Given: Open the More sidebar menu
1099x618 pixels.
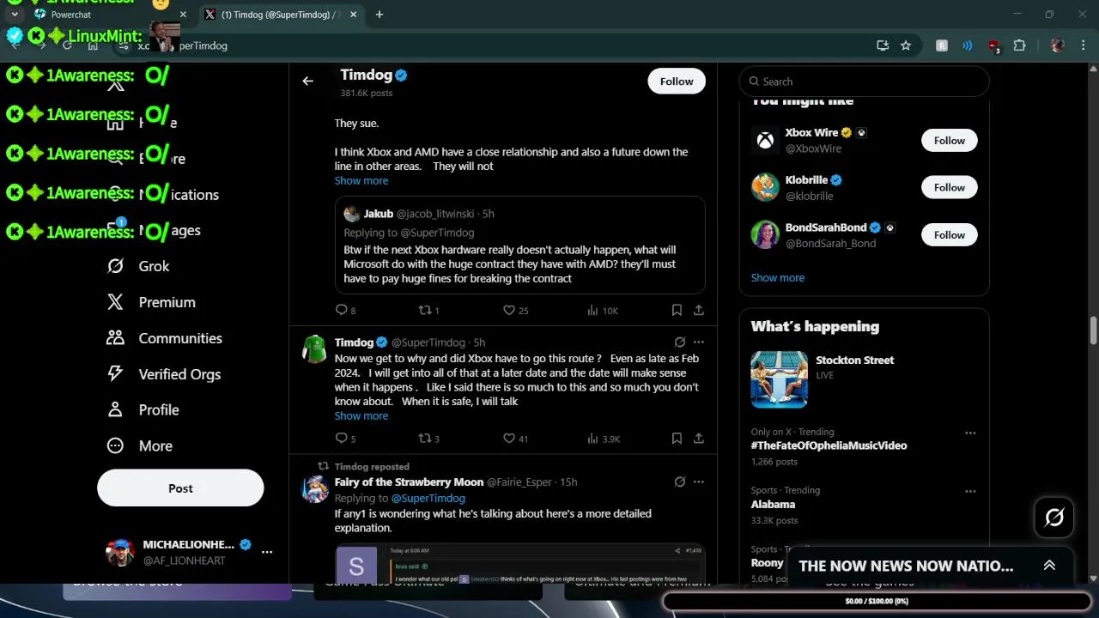Looking at the screenshot, I should [139, 446].
